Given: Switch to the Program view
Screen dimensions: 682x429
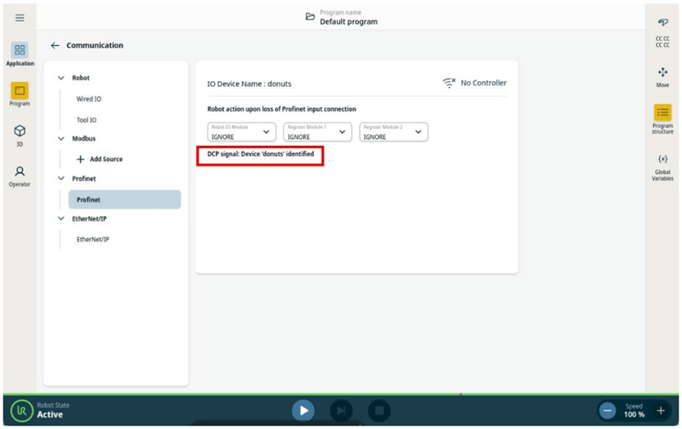Looking at the screenshot, I should (20, 94).
